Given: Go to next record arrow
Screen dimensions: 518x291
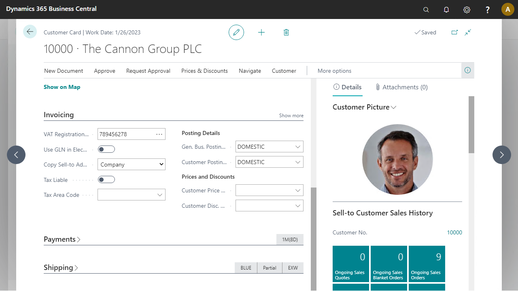Looking at the screenshot, I should (x=502, y=155).
